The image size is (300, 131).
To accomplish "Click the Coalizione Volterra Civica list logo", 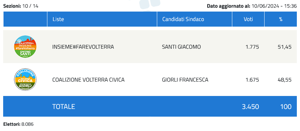I will point(25,80).
